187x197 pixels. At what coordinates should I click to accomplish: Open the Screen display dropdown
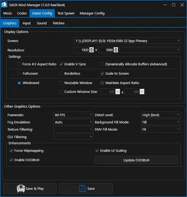(x=127, y=41)
